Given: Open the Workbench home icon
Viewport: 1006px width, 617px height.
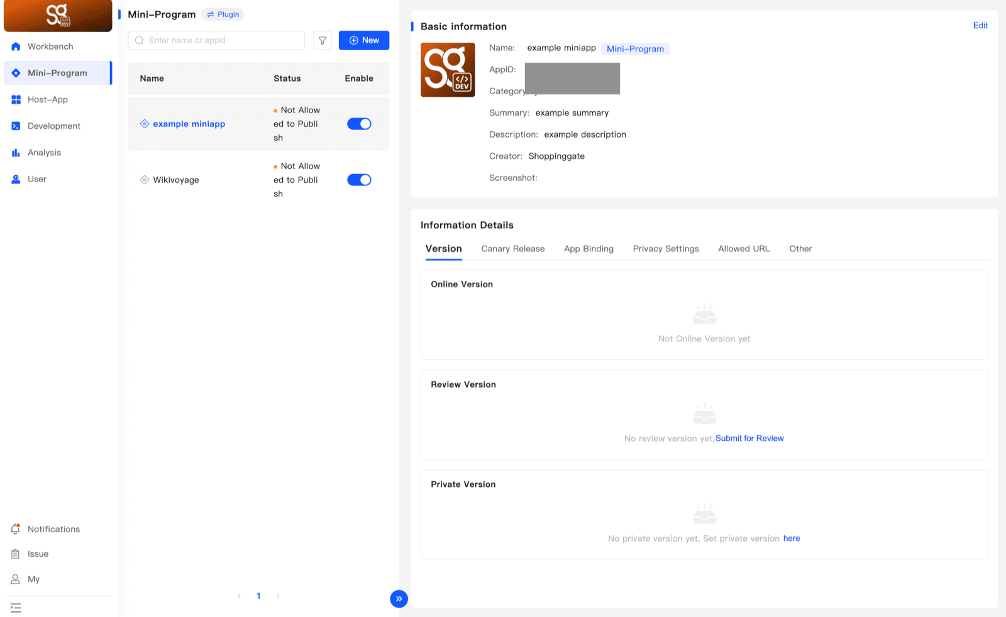Looking at the screenshot, I should point(16,46).
